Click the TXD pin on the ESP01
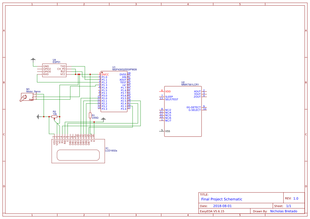This screenshot has height=219, width=310. tap(63, 66)
